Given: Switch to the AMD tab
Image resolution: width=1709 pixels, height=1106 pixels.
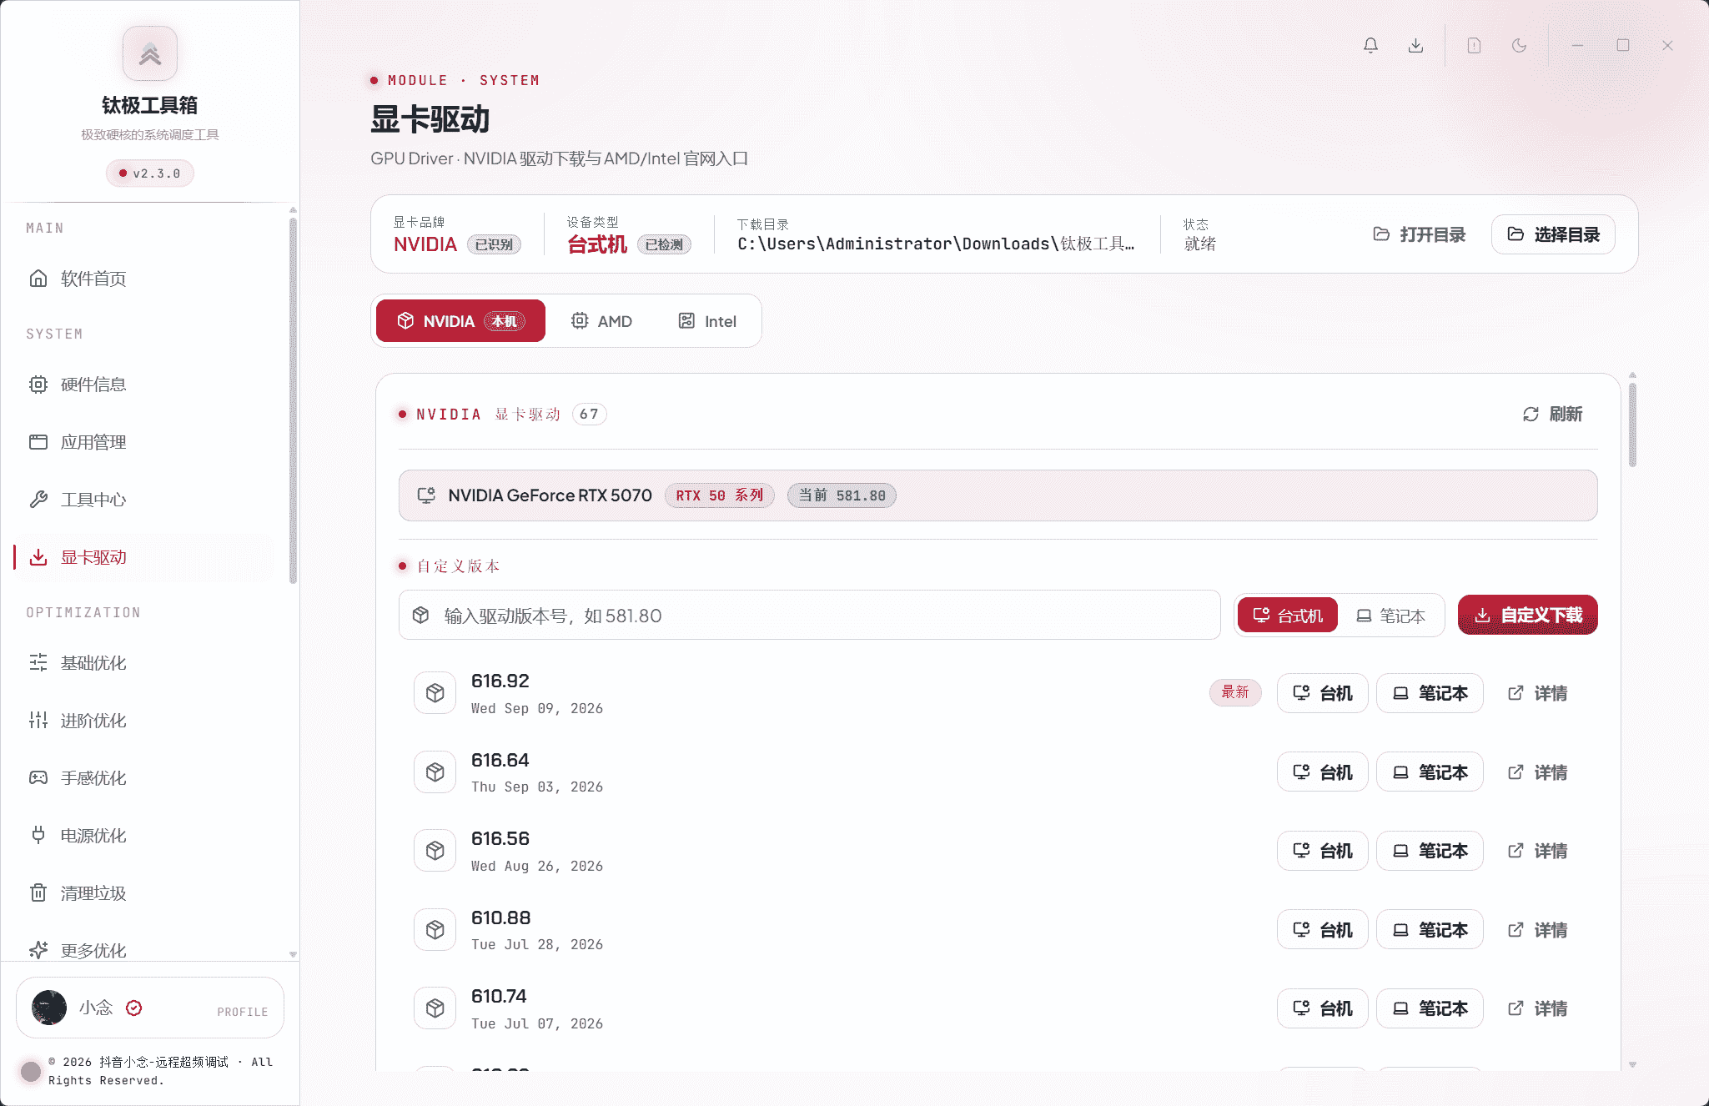Looking at the screenshot, I should point(601,320).
